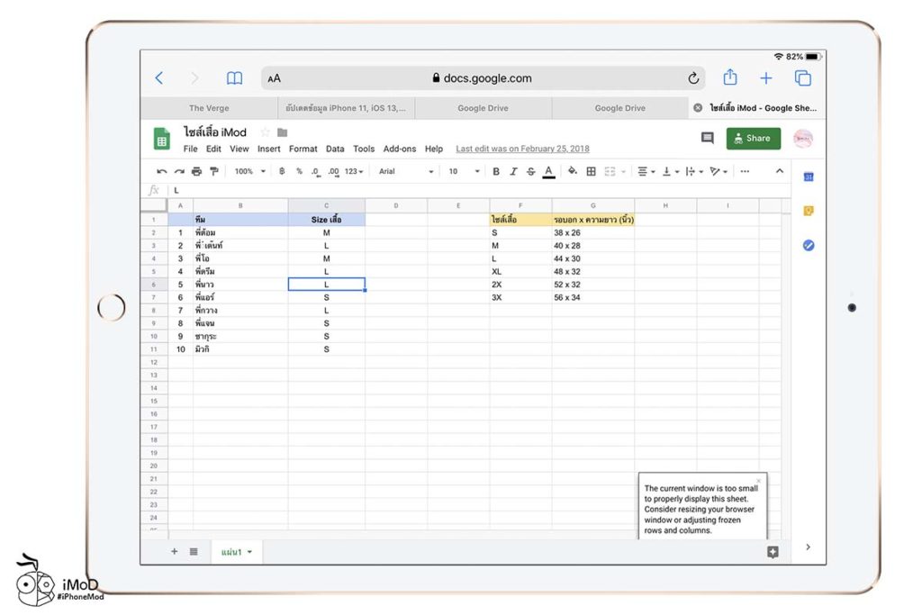Click the undo arrow in toolbar
The width and height of the screenshot is (922, 615).
click(162, 171)
